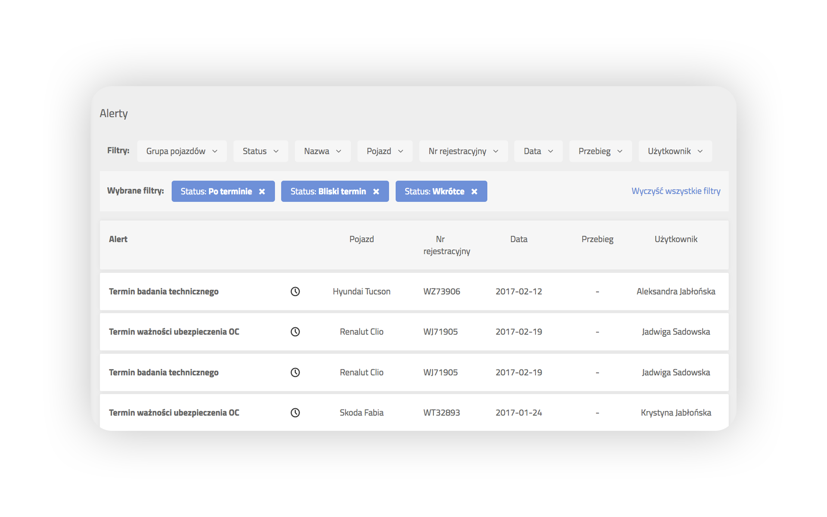Open the Przebieg filter dropdown
Image resolution: width=827 pixels, height=517 pixels.
pos(600,151)
